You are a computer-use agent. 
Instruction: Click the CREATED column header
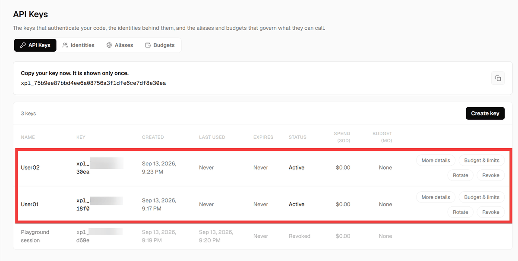pos(153,137)
